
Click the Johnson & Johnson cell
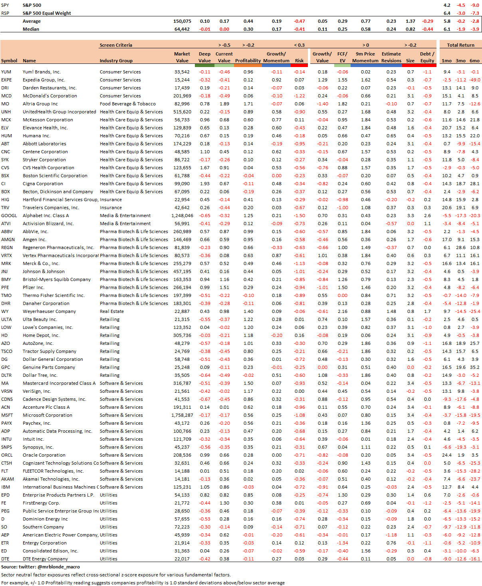44,271
